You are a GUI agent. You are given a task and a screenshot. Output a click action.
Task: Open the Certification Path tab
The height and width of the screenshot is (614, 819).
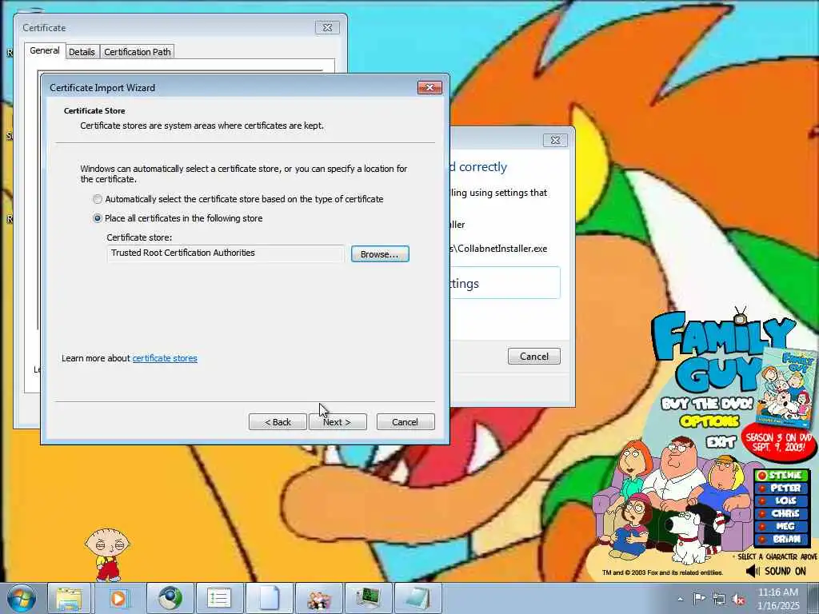point(138,52)
